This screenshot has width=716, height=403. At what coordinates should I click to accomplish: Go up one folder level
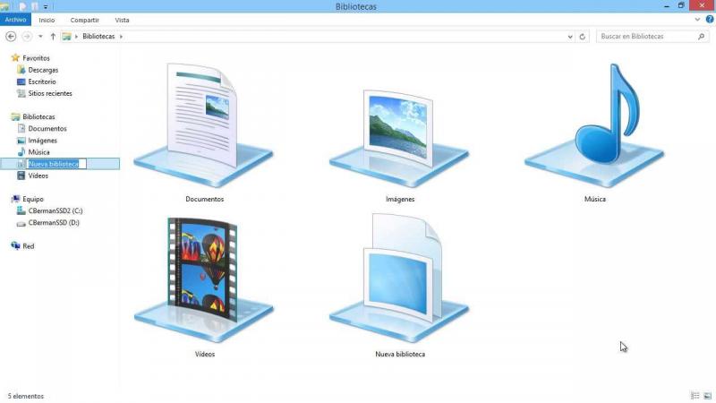(53, 37)
